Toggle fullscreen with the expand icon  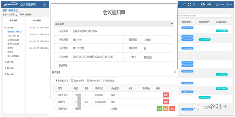pos(190,4)
